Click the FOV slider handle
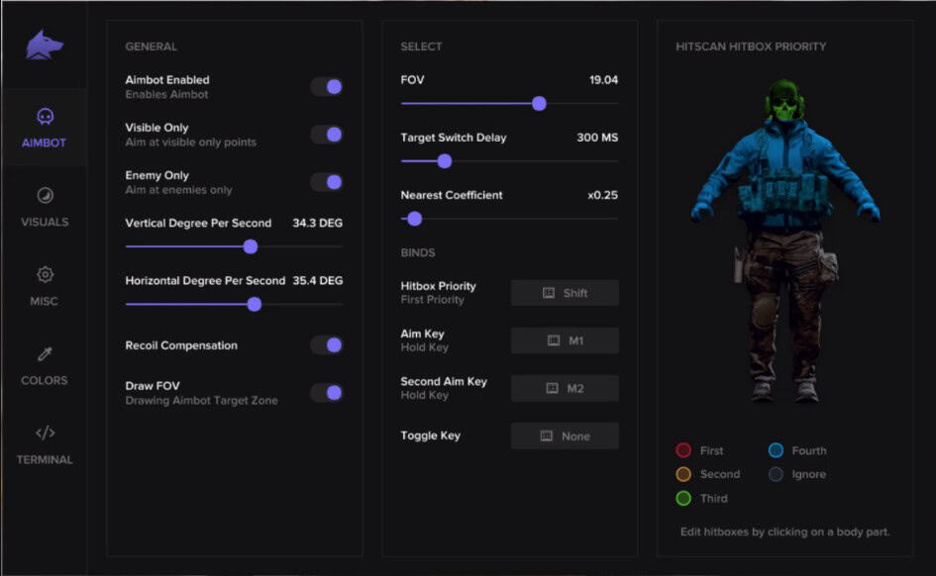This screenshot has height=576, width=936. [539, 103]
